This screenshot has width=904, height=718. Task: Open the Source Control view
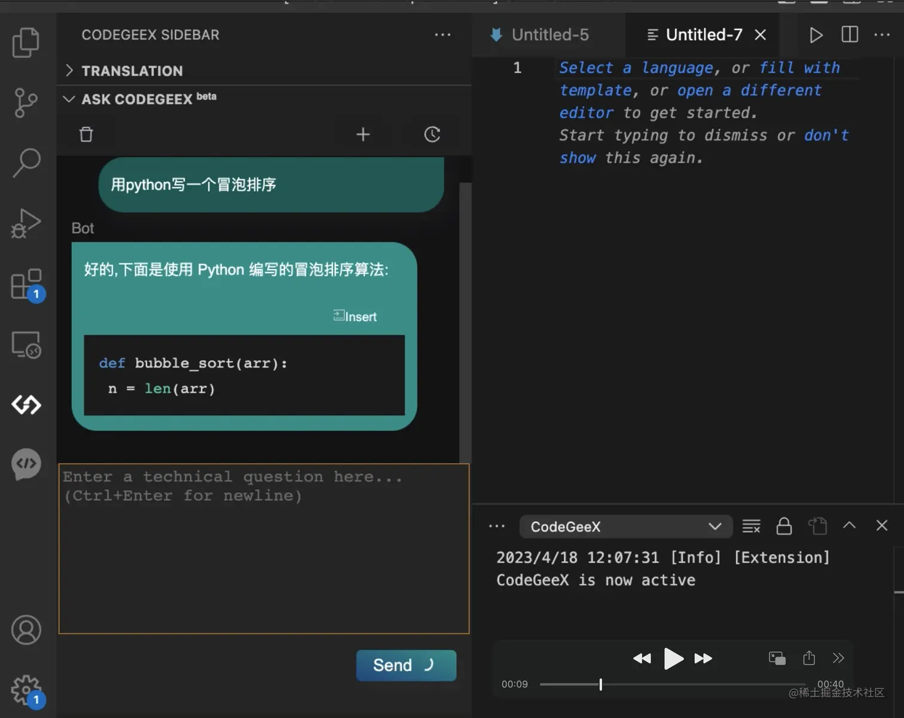pos(26,103)
